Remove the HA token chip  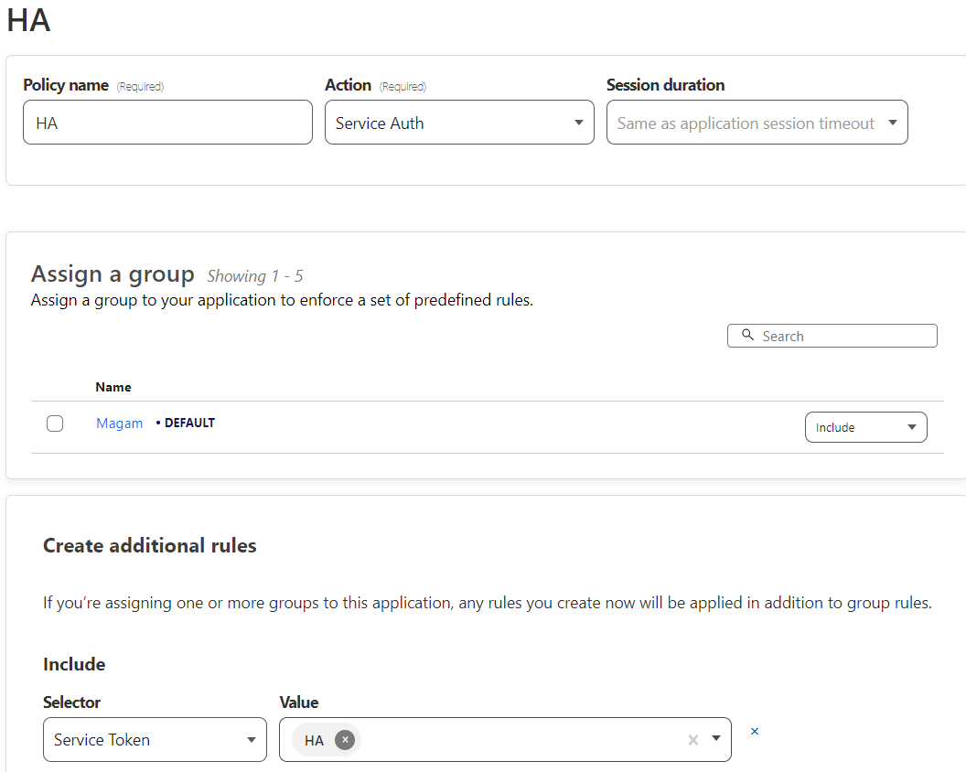(x=345, y=740)
